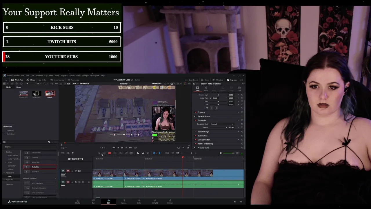
Task: Expand the Retime and Scaling section
Action: point(205,144)
